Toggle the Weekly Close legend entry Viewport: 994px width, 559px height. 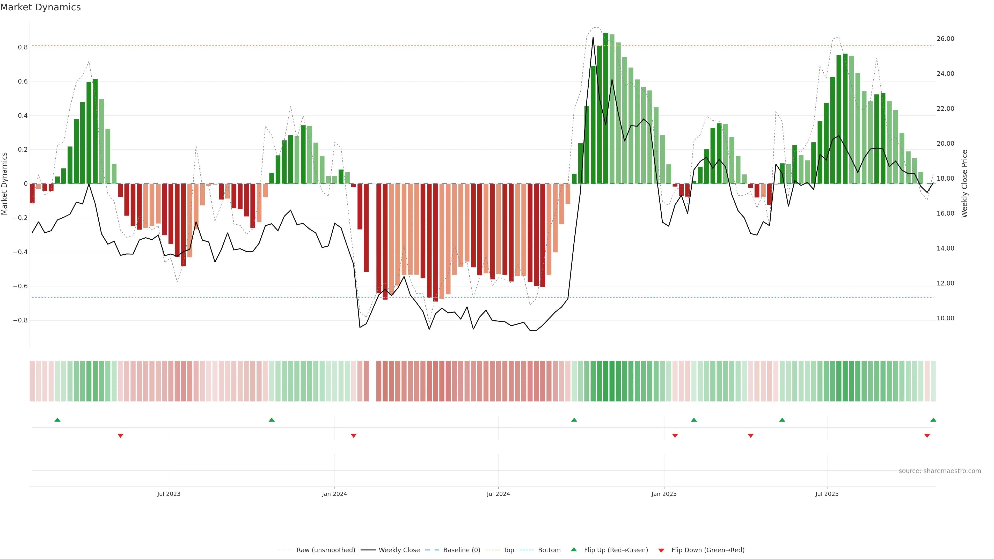point(399,550)
